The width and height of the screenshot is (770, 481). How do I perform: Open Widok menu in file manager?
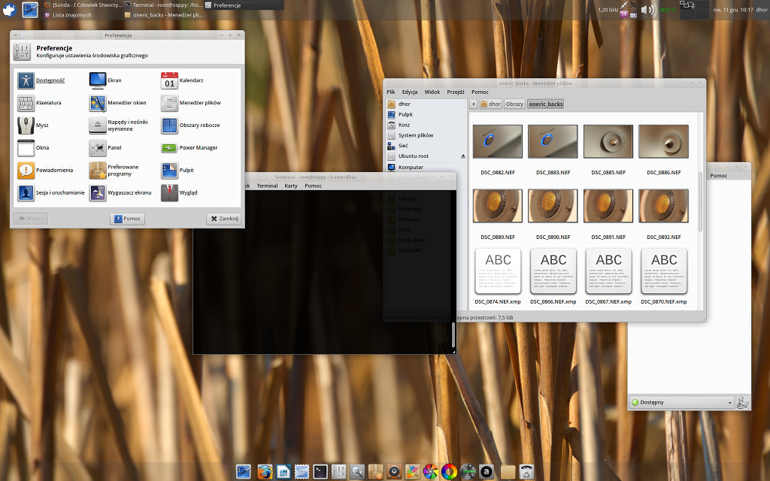pos(432,92)
